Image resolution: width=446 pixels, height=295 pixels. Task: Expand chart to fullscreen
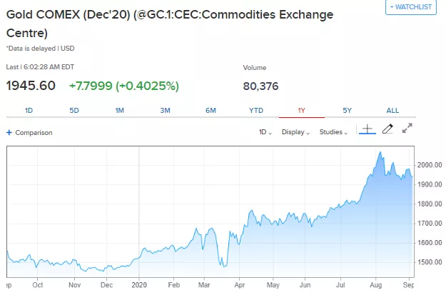point(407,129)
